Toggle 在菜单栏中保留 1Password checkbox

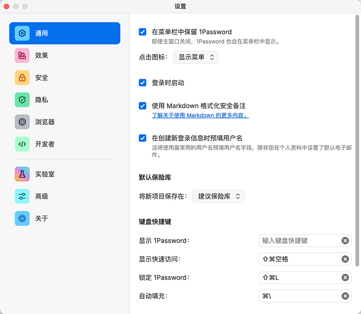[x=143, y=32]
